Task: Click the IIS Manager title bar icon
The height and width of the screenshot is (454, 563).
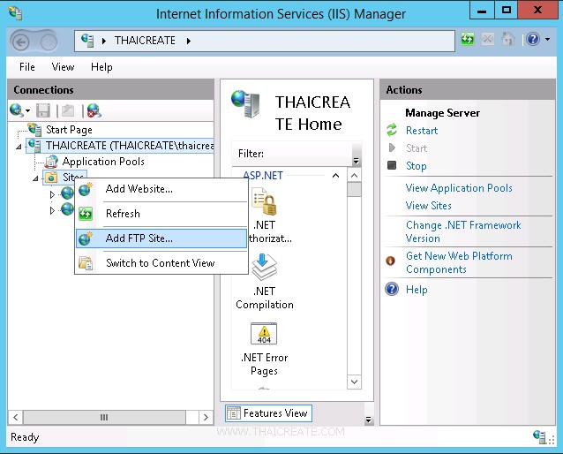Action: pyautogui.click(x=15, y=13)
